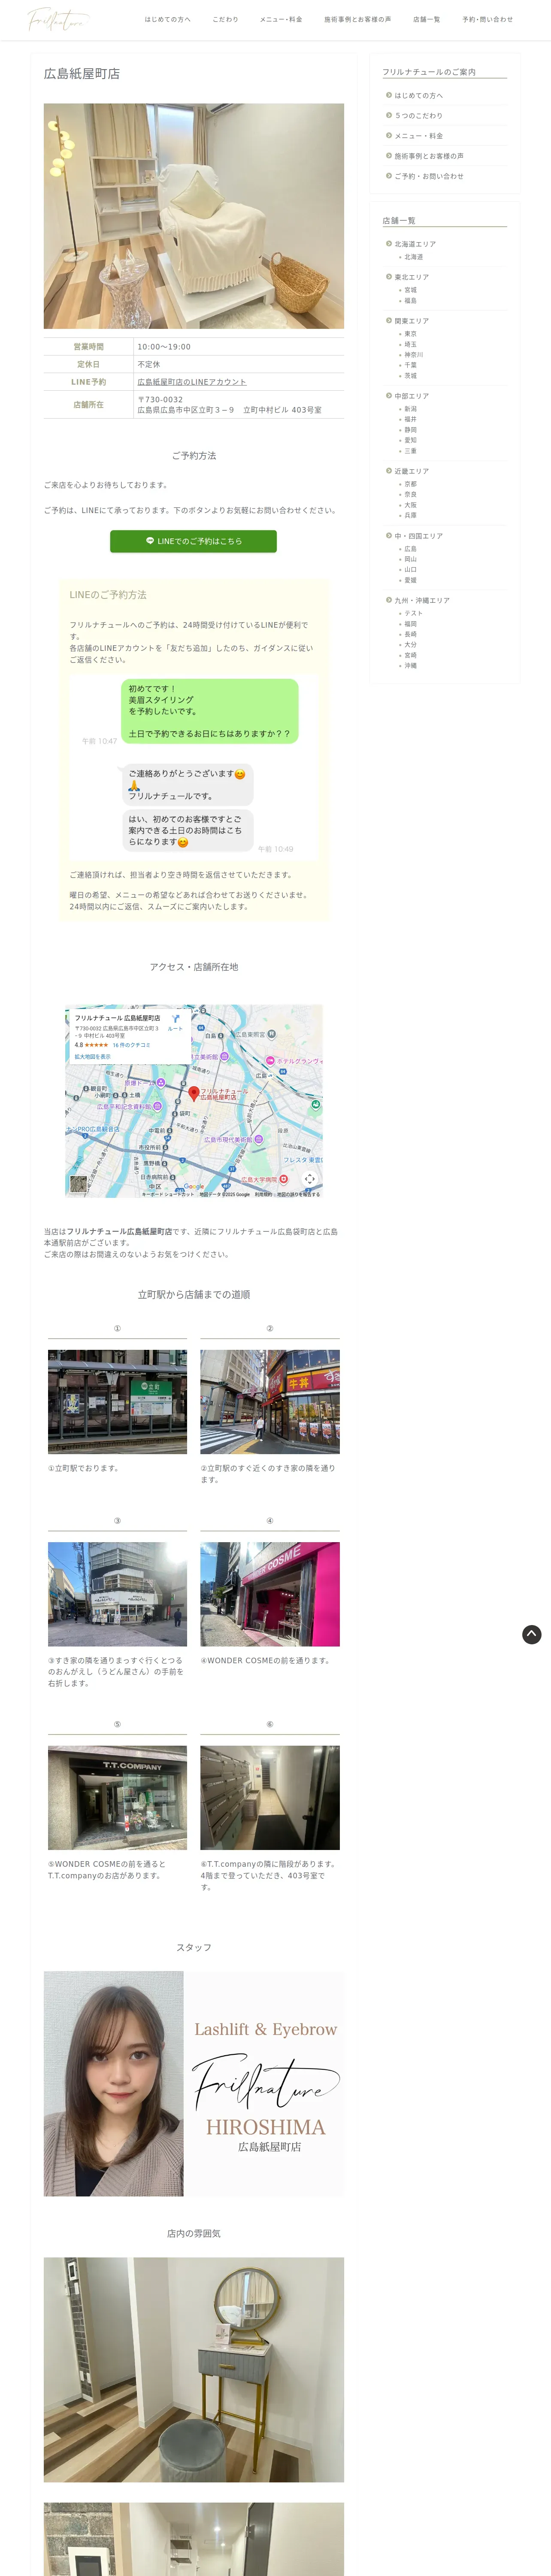551x2576 pixels.
Task: Click arrow icon beside 北海道エリア
Action: [x=389, y=243]
